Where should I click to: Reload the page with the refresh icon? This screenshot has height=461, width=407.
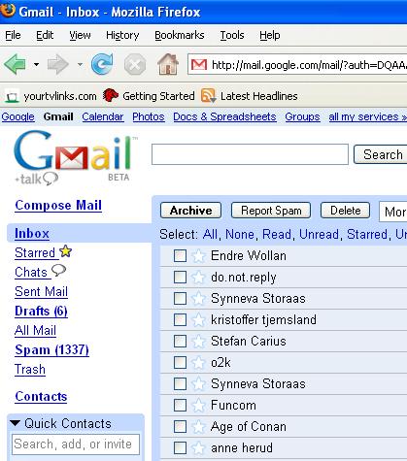pos(102,64)
